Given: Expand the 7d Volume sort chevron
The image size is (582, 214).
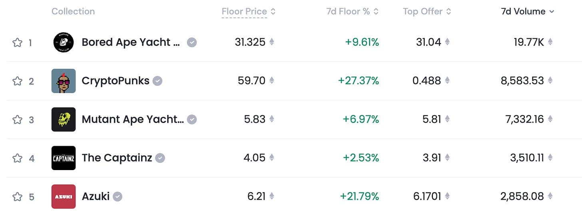Looking at the screenshot, I should (x=552, y=12).
